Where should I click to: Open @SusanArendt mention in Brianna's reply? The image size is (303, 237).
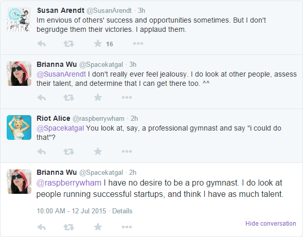click(x=61, y=74)
